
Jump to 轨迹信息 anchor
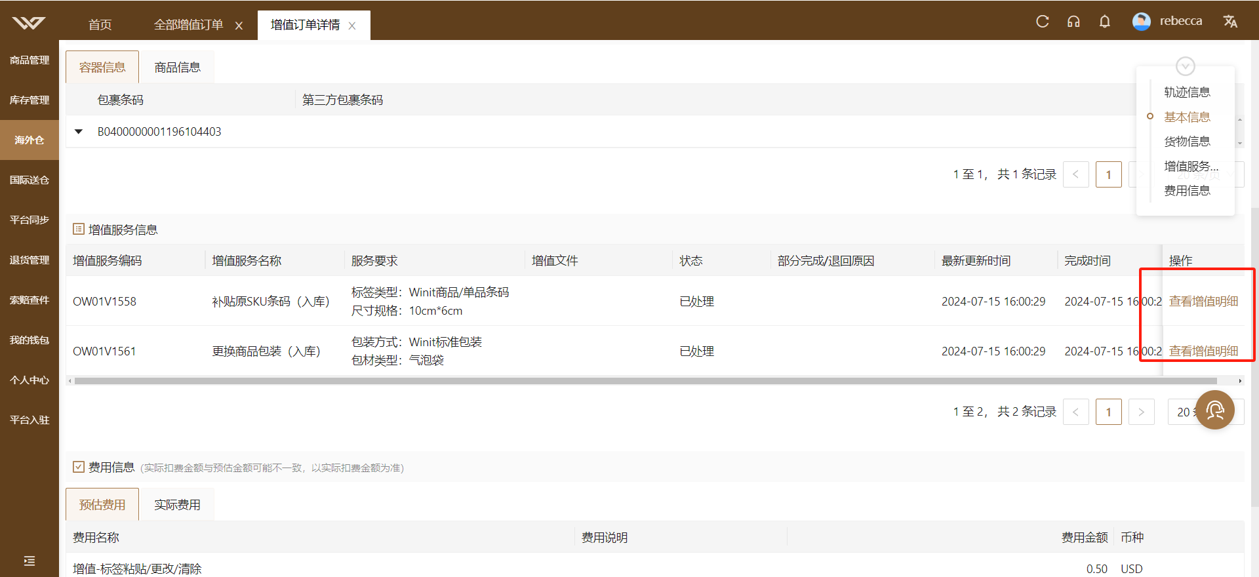tap(1187, 92)
